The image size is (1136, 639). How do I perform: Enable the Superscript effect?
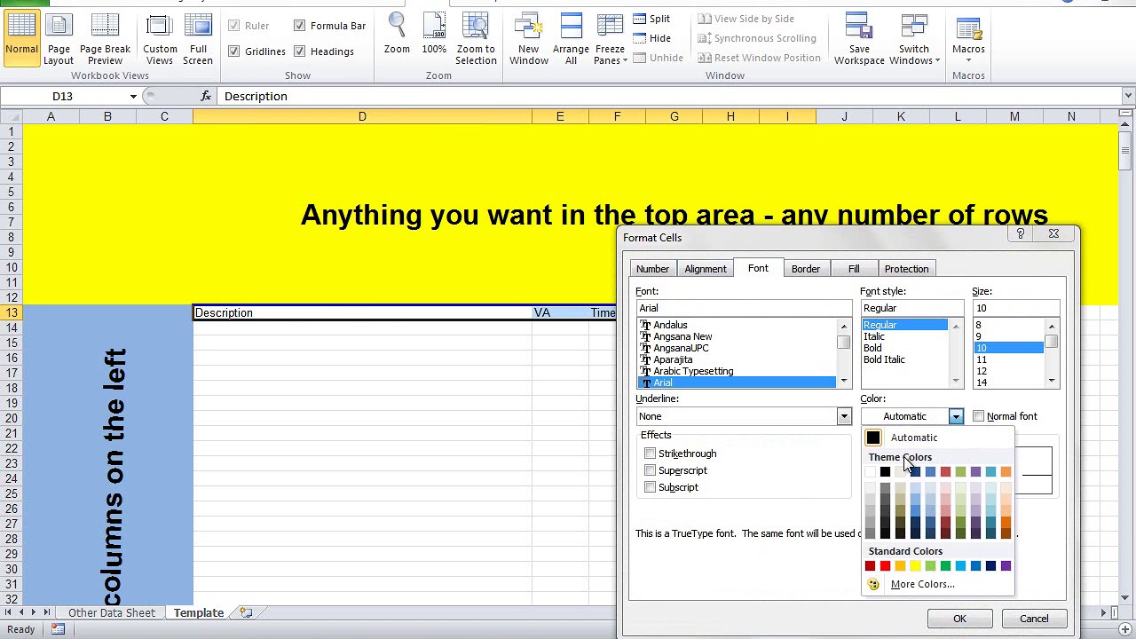[650, 470]
